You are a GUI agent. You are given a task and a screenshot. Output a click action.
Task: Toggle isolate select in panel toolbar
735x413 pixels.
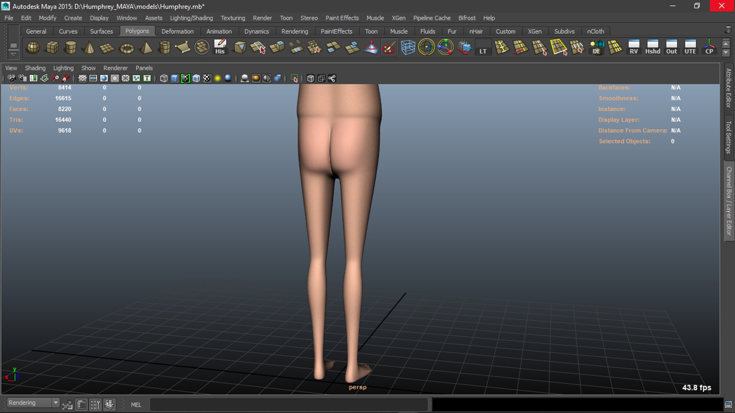click(x=294, y=78)
